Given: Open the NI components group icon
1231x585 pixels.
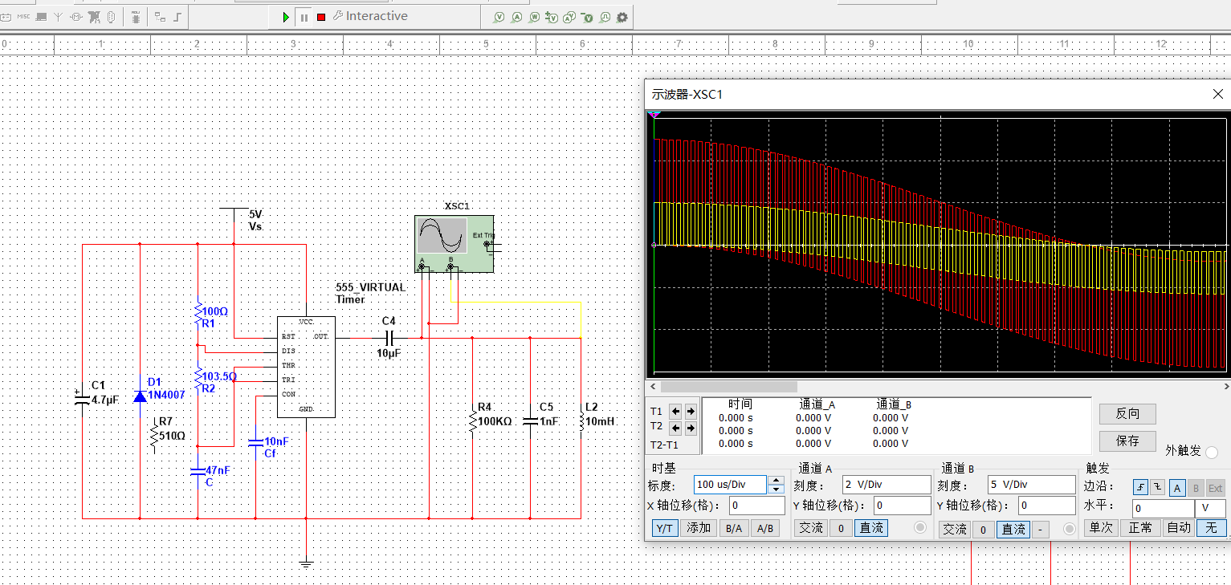Looking at the screenshot, I should [x=94, y=17].
